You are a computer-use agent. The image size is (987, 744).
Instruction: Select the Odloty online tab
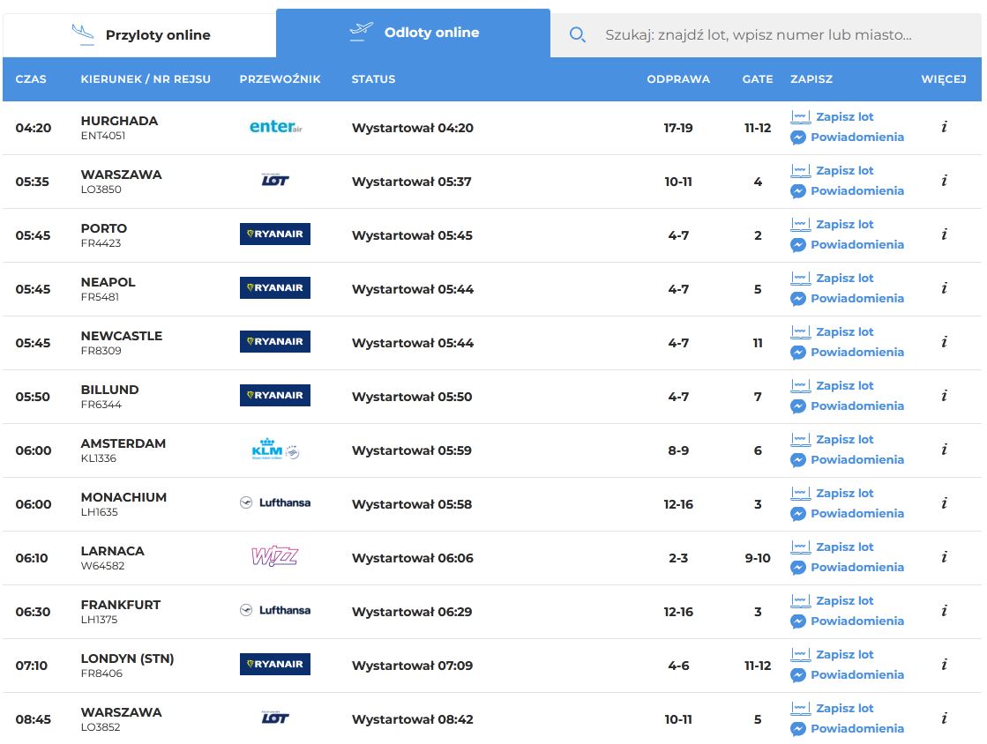(x=414, y=33)
